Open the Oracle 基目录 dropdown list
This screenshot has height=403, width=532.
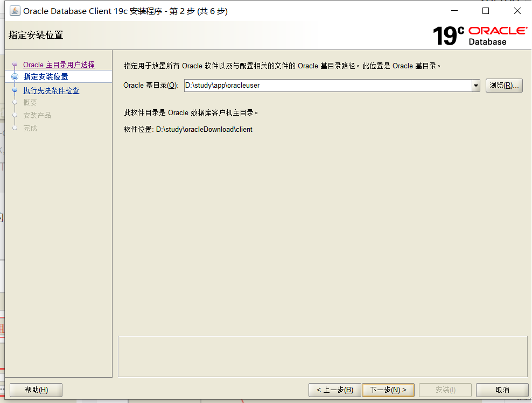[x=475, y=85]
